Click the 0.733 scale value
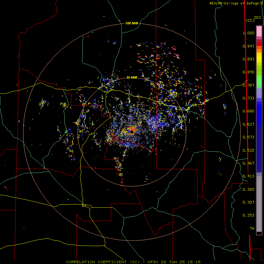Screen dimensions: 264x264 248,98
